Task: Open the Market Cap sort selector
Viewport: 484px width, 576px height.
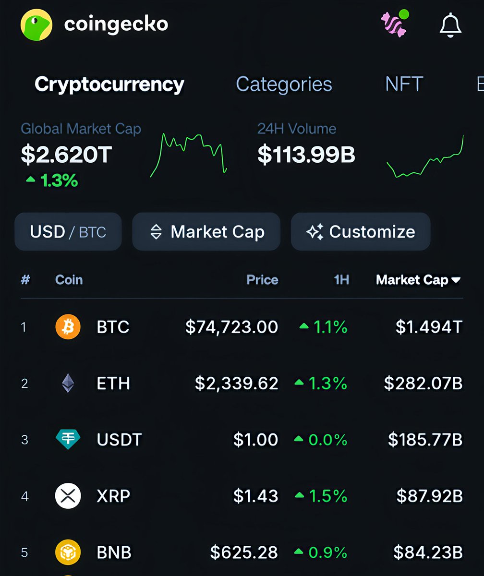Action: coord(206,232)
